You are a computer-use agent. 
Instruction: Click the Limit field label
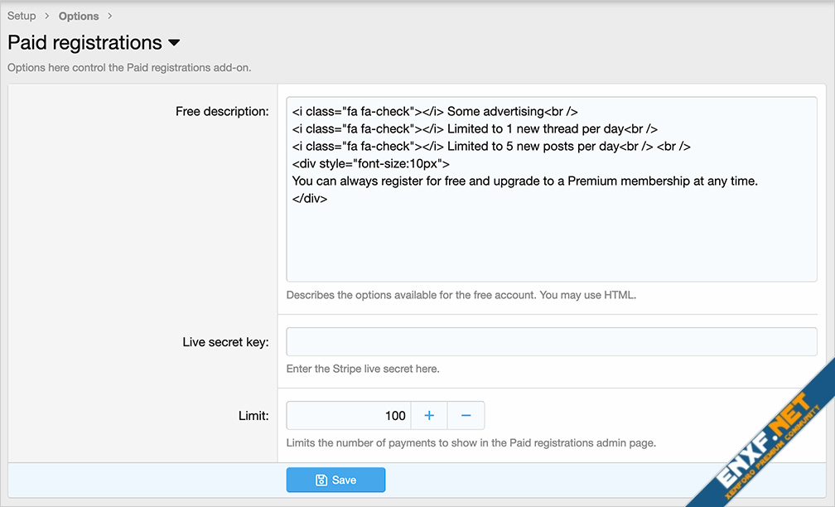(252, 416)
